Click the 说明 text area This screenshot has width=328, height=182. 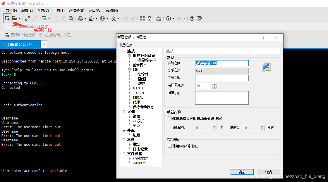pyautogui.click(x=222, y=98)
